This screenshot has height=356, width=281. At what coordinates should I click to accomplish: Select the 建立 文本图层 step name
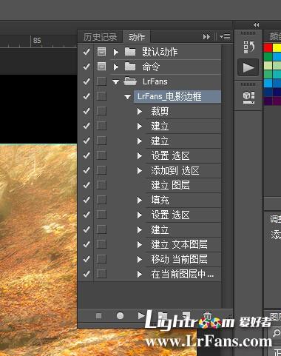(x=179, y=244)
